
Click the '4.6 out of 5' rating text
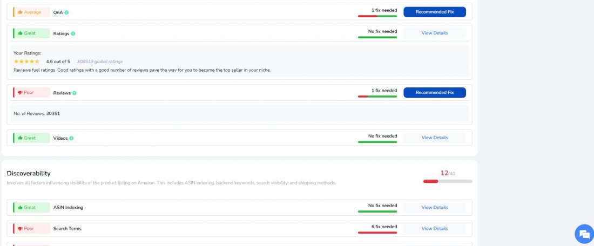click(x=58, y=61)
